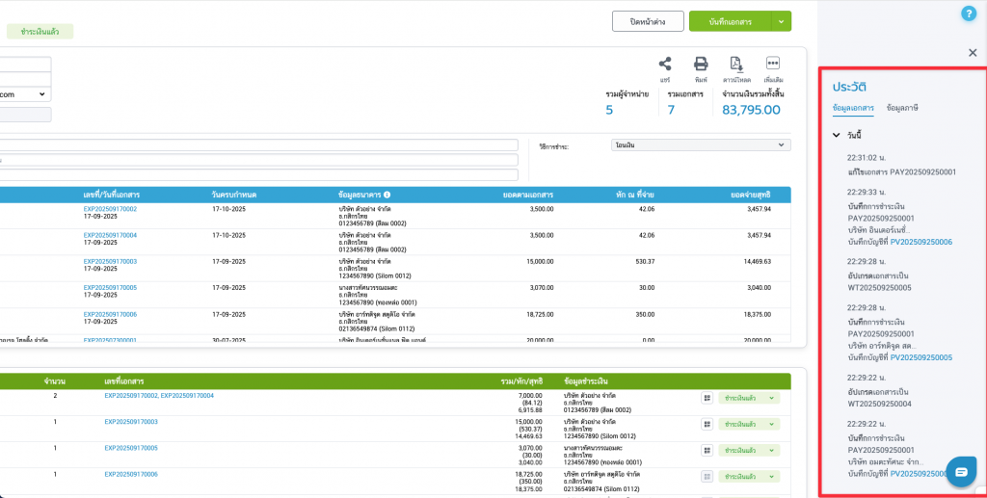Open journal entry link PV202509250006
This screenshot has width=987, height=498.
pyautogui.click(x=920, y=242)
